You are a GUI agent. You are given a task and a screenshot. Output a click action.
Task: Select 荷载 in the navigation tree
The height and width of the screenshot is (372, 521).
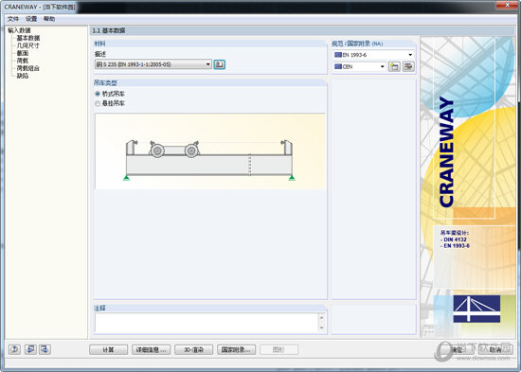coord(23,61)
